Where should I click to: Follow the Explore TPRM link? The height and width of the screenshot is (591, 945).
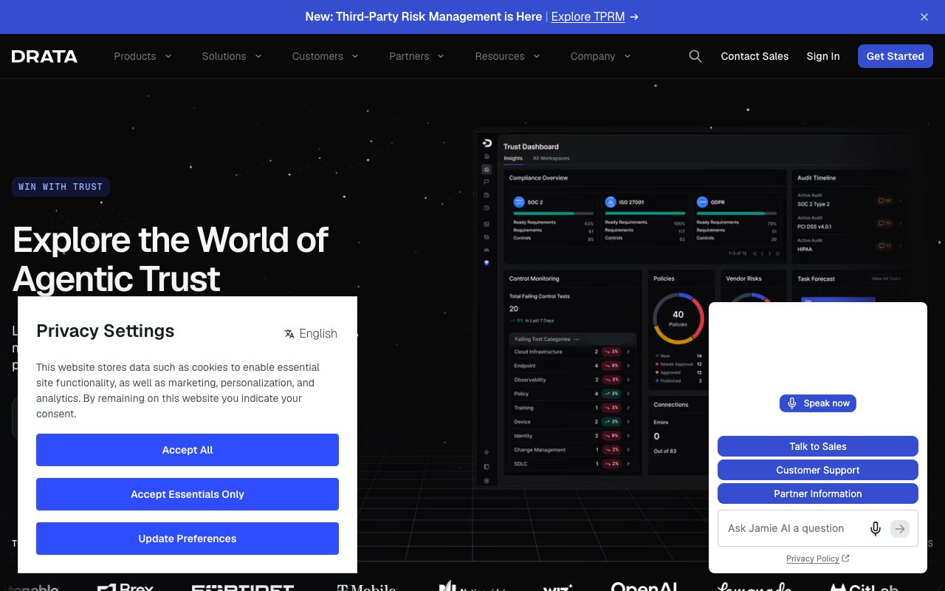594,16
